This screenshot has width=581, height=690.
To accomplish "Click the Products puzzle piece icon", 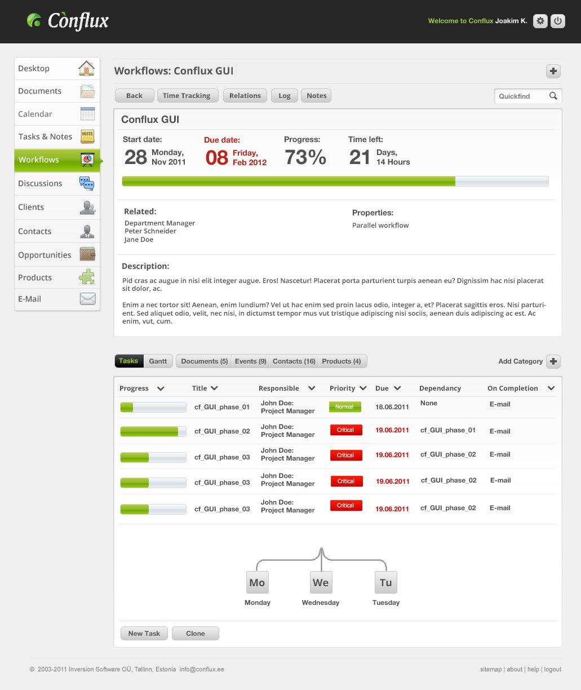I will coord(87,277).
